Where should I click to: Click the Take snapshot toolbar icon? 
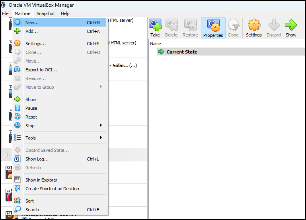tap(155, 25)
